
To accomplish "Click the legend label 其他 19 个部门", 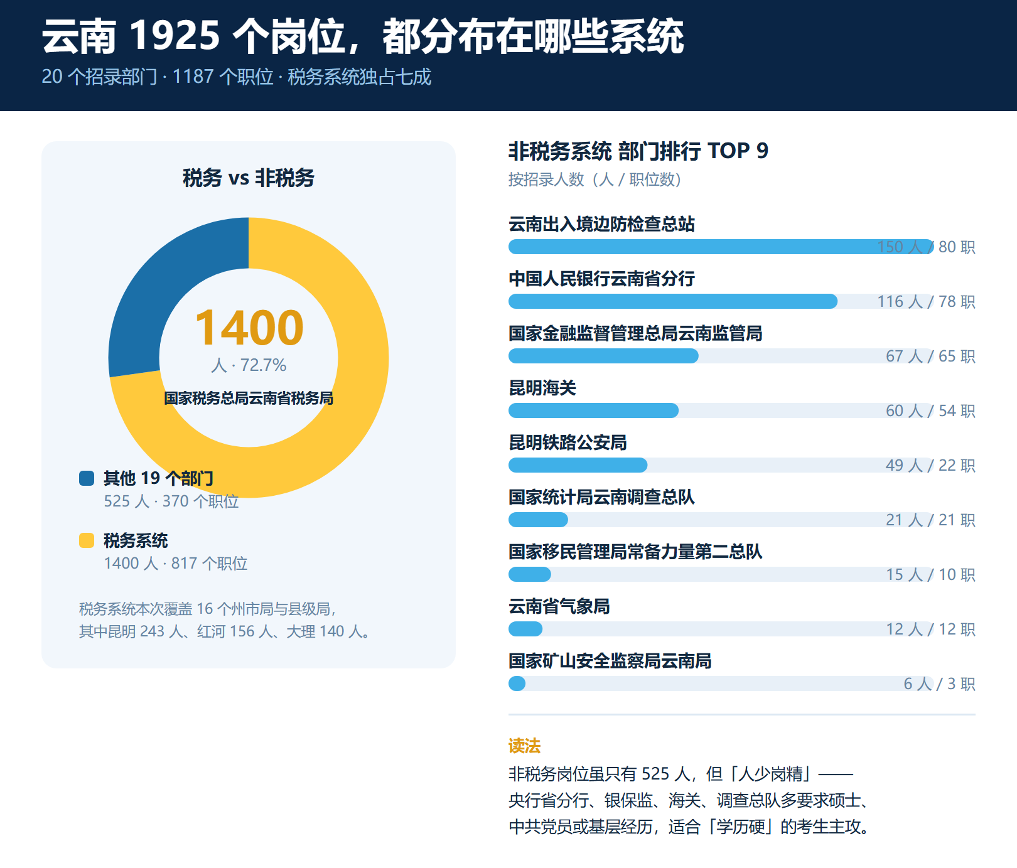I will [158, 478].
